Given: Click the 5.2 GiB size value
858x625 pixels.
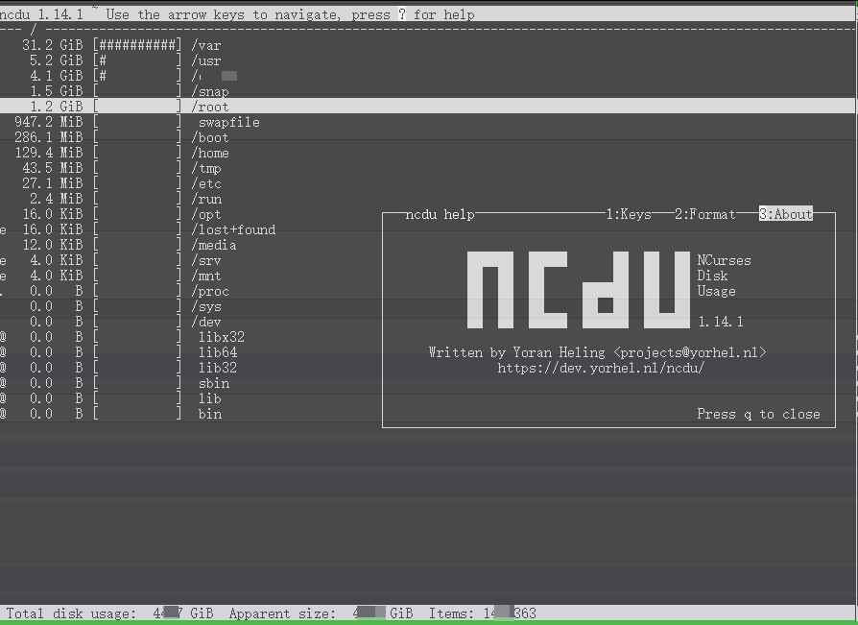Looking at the screenshot, I should point(57,60).
